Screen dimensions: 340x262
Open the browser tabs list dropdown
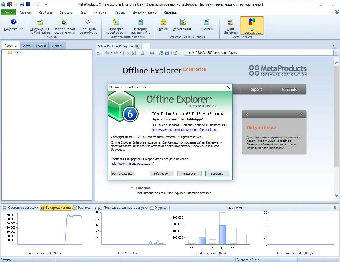(334, 46)
